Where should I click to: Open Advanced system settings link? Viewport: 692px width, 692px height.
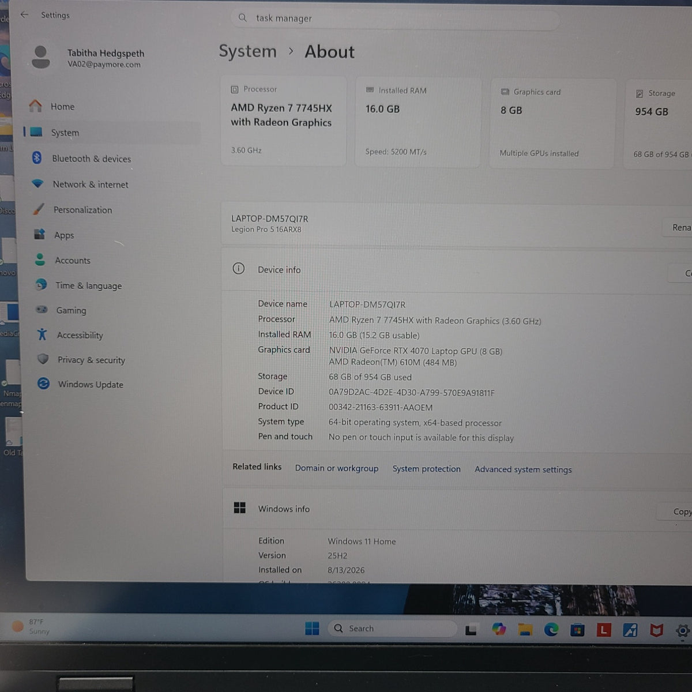click(x=523, y=469)
